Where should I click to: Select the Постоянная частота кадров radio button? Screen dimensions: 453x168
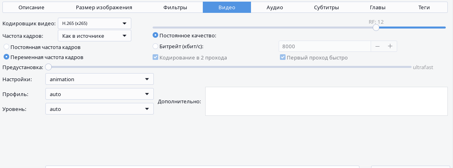tap(6, 47)
